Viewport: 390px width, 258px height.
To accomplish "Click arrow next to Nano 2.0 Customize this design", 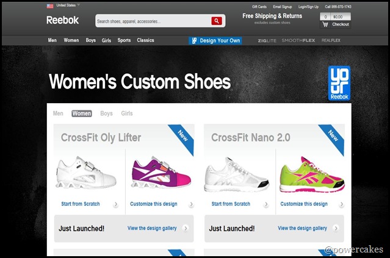I will point(342,204).
